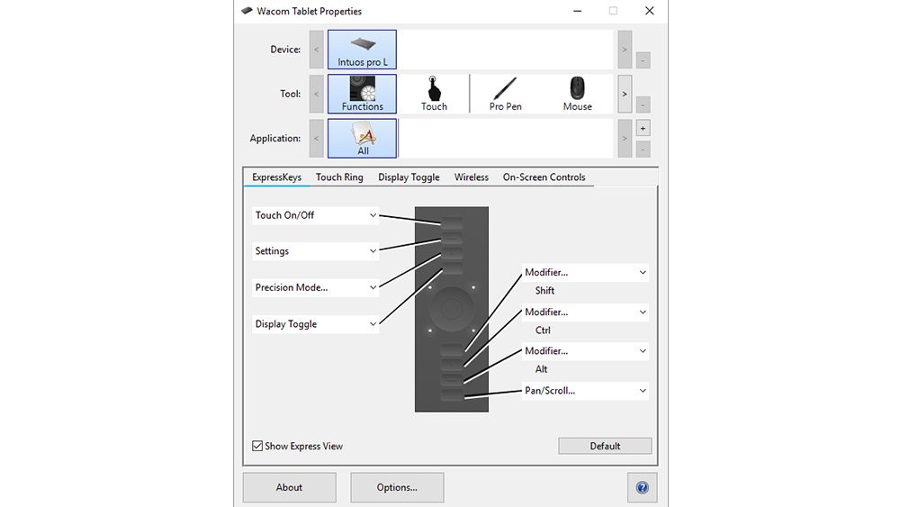This screenshot has height=507, width=900.
Task: Choose the Pro Pen tool icon
Action: [505, 95]
